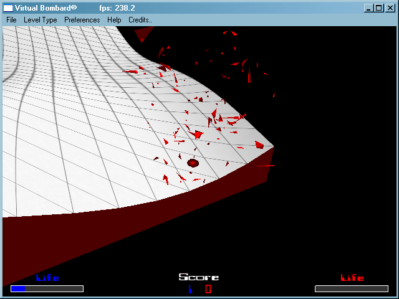Viewport: 399px width, 299px height.
Task: Minimize the Virtual Bombard window
Action: pos(368,8)
